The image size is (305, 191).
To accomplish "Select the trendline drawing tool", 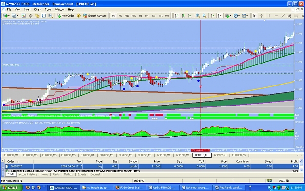I will click(x=283, y=16).
